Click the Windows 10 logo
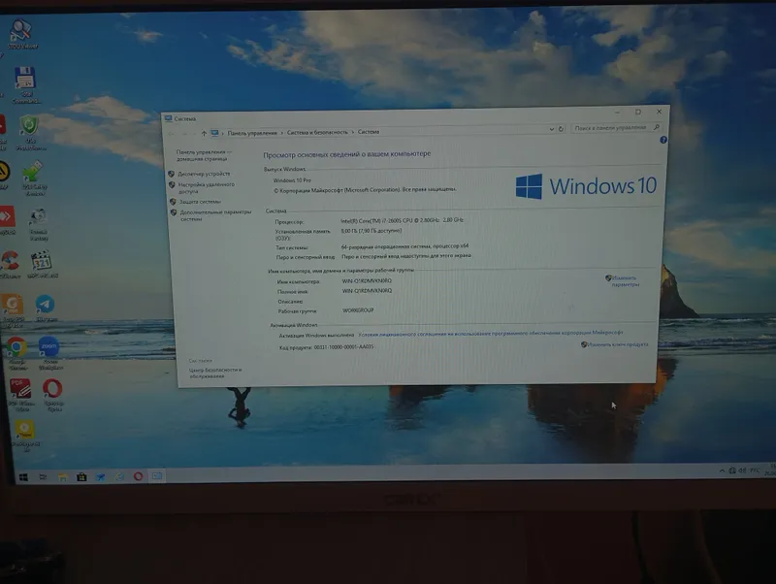The width and height of the screenshot is (776, 584). 586,186
